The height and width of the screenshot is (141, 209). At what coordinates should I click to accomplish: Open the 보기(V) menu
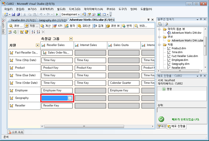pos(32,9)
